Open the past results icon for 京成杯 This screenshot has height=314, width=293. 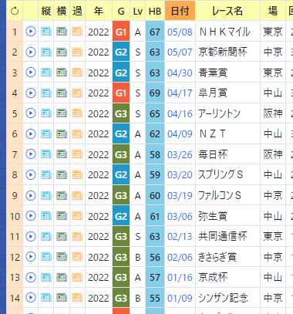click(x=77, y=277)
